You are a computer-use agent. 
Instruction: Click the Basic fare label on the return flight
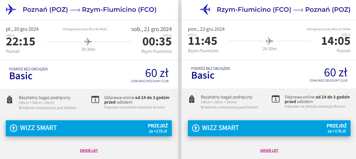[x=203, y=75]
